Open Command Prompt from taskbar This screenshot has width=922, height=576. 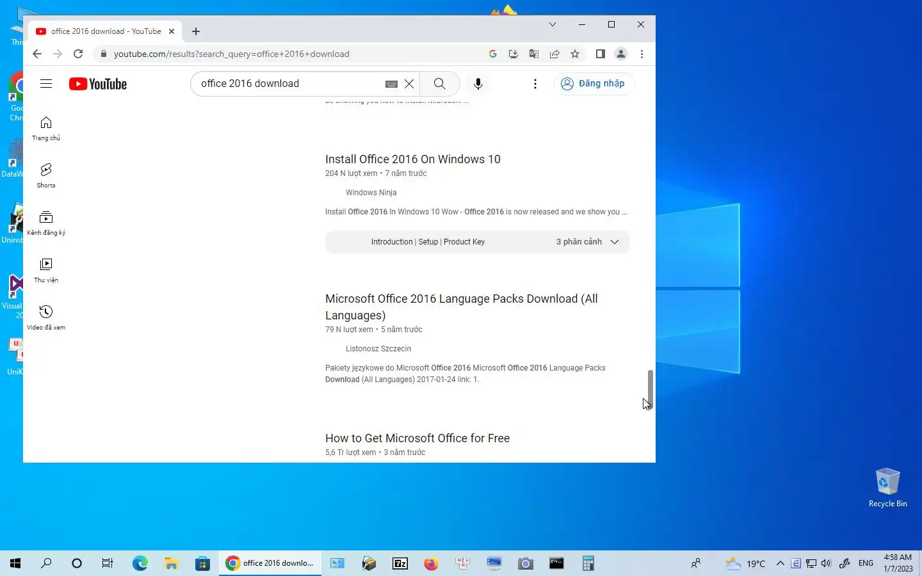557,563
